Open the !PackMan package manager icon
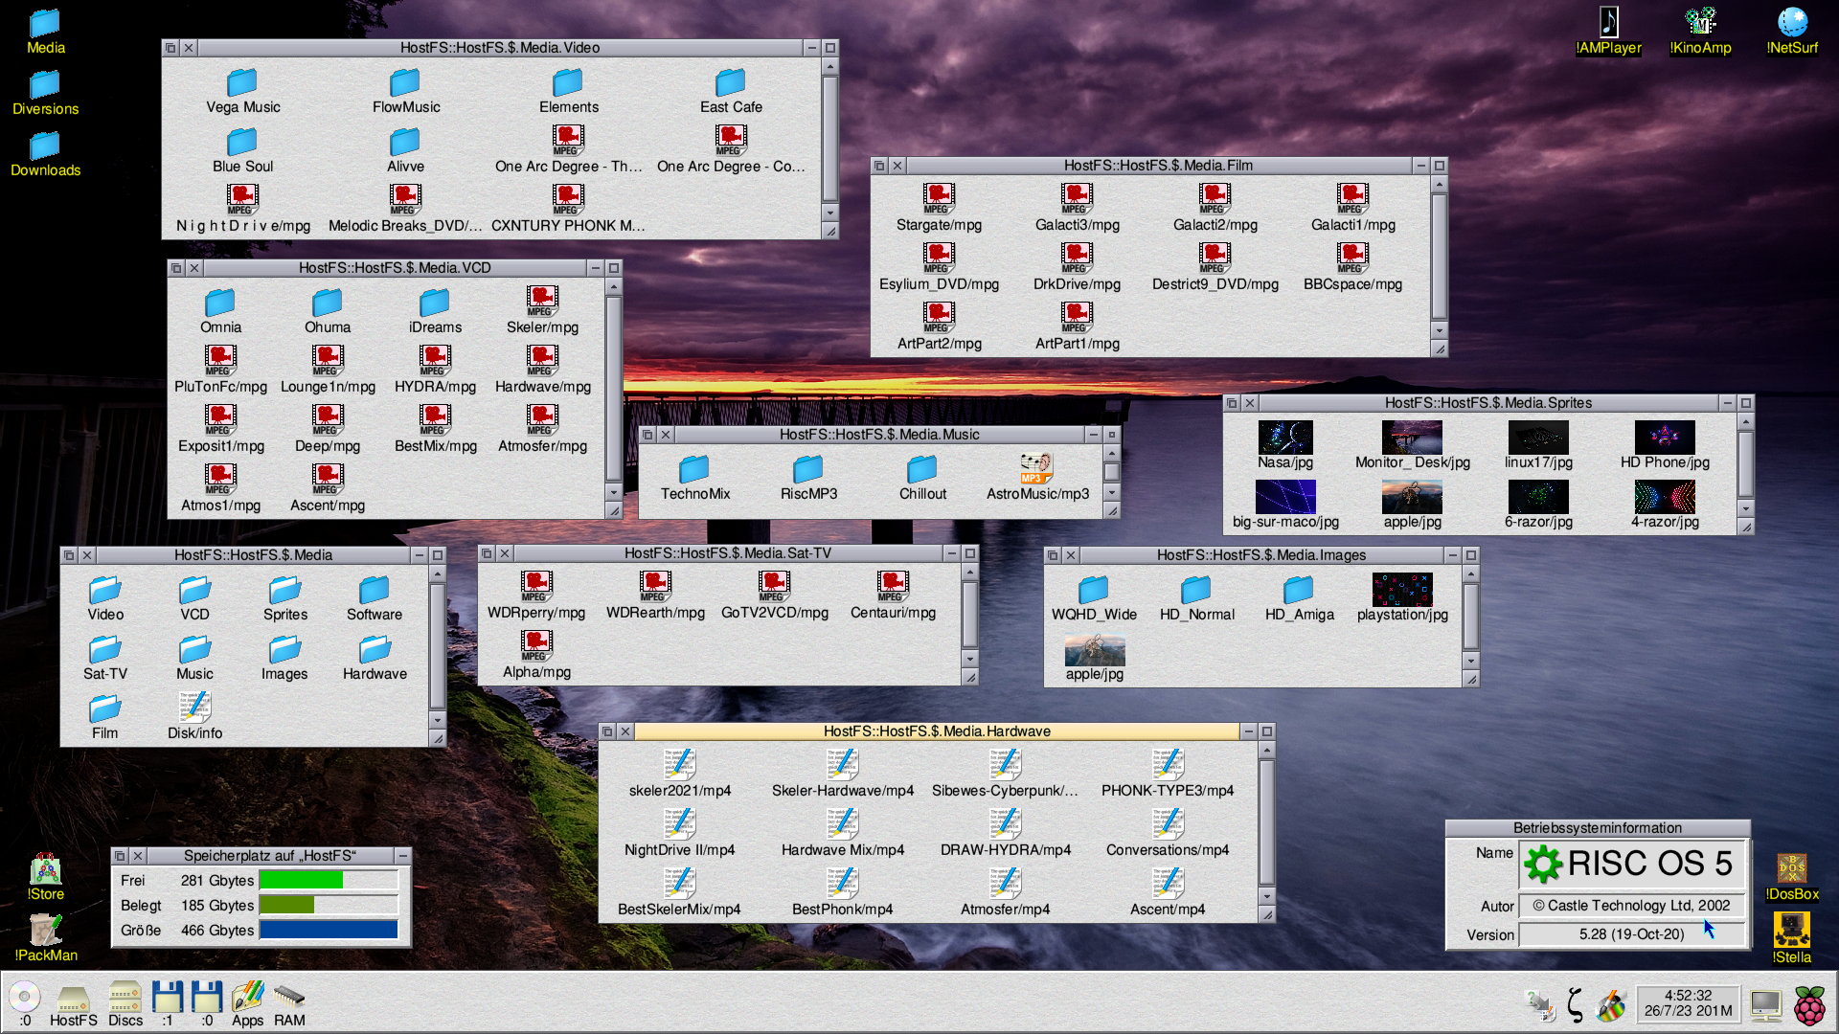The image size is (1839, 1034). point(45,929)
